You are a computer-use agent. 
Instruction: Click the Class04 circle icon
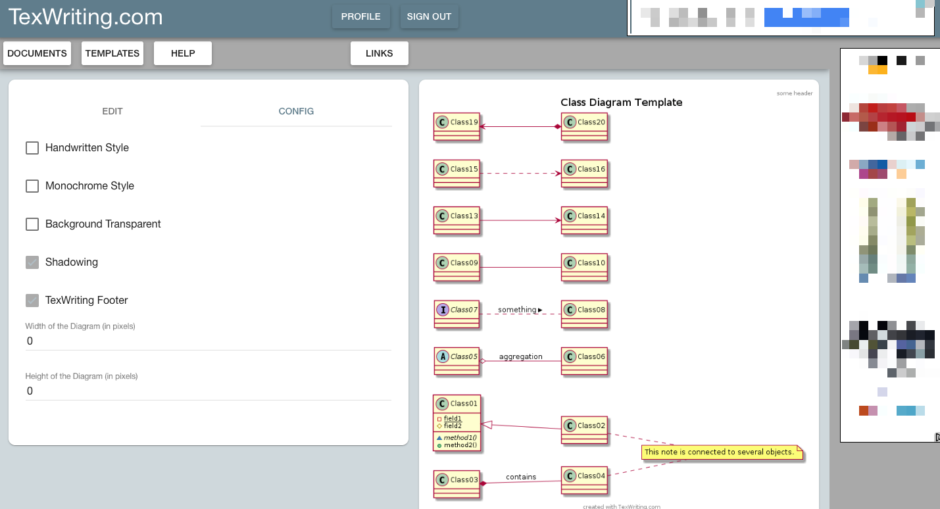(570, 476)
